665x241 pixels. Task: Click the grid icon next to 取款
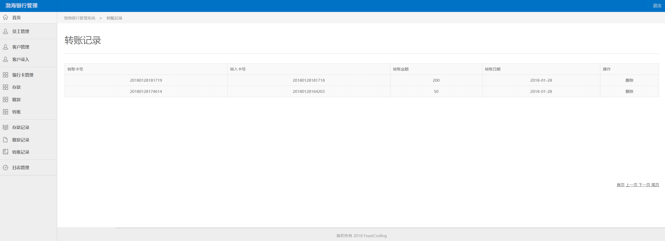(x=5, y=100)
